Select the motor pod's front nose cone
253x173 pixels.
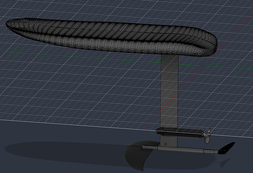tap(158, 131)
